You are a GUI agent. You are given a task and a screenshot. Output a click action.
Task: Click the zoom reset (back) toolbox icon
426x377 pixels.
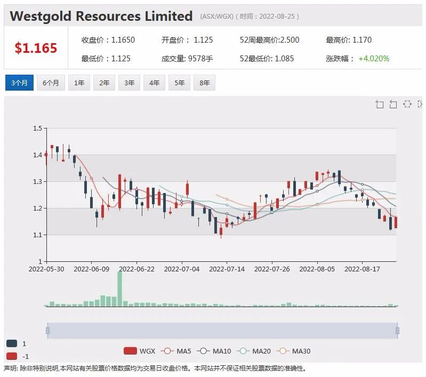point(393,104)
